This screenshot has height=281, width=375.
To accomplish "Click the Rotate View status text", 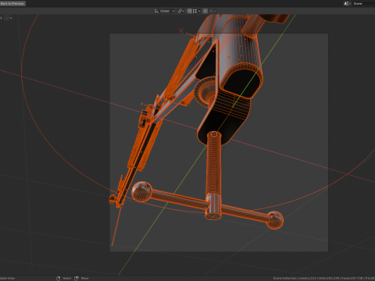I will (7, 278).
